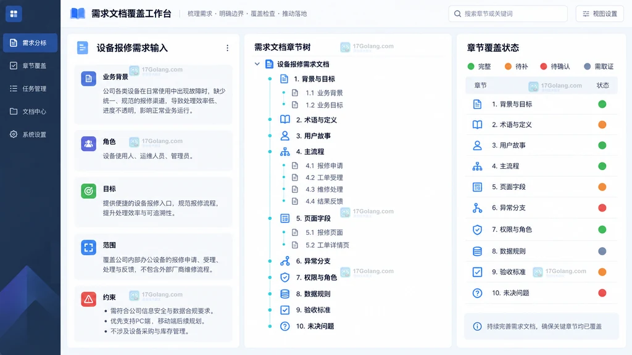Click the blue book logo icon
The image size is (632, 355).
78,14
